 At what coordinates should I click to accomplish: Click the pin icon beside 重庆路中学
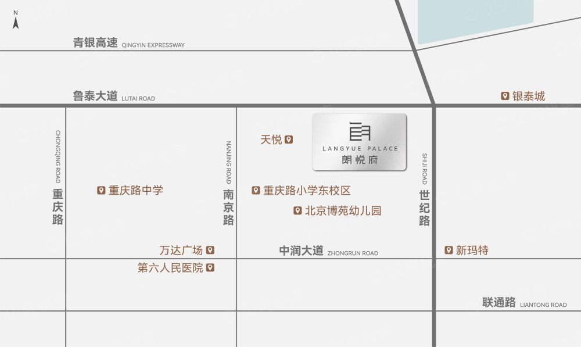[101, 190]
